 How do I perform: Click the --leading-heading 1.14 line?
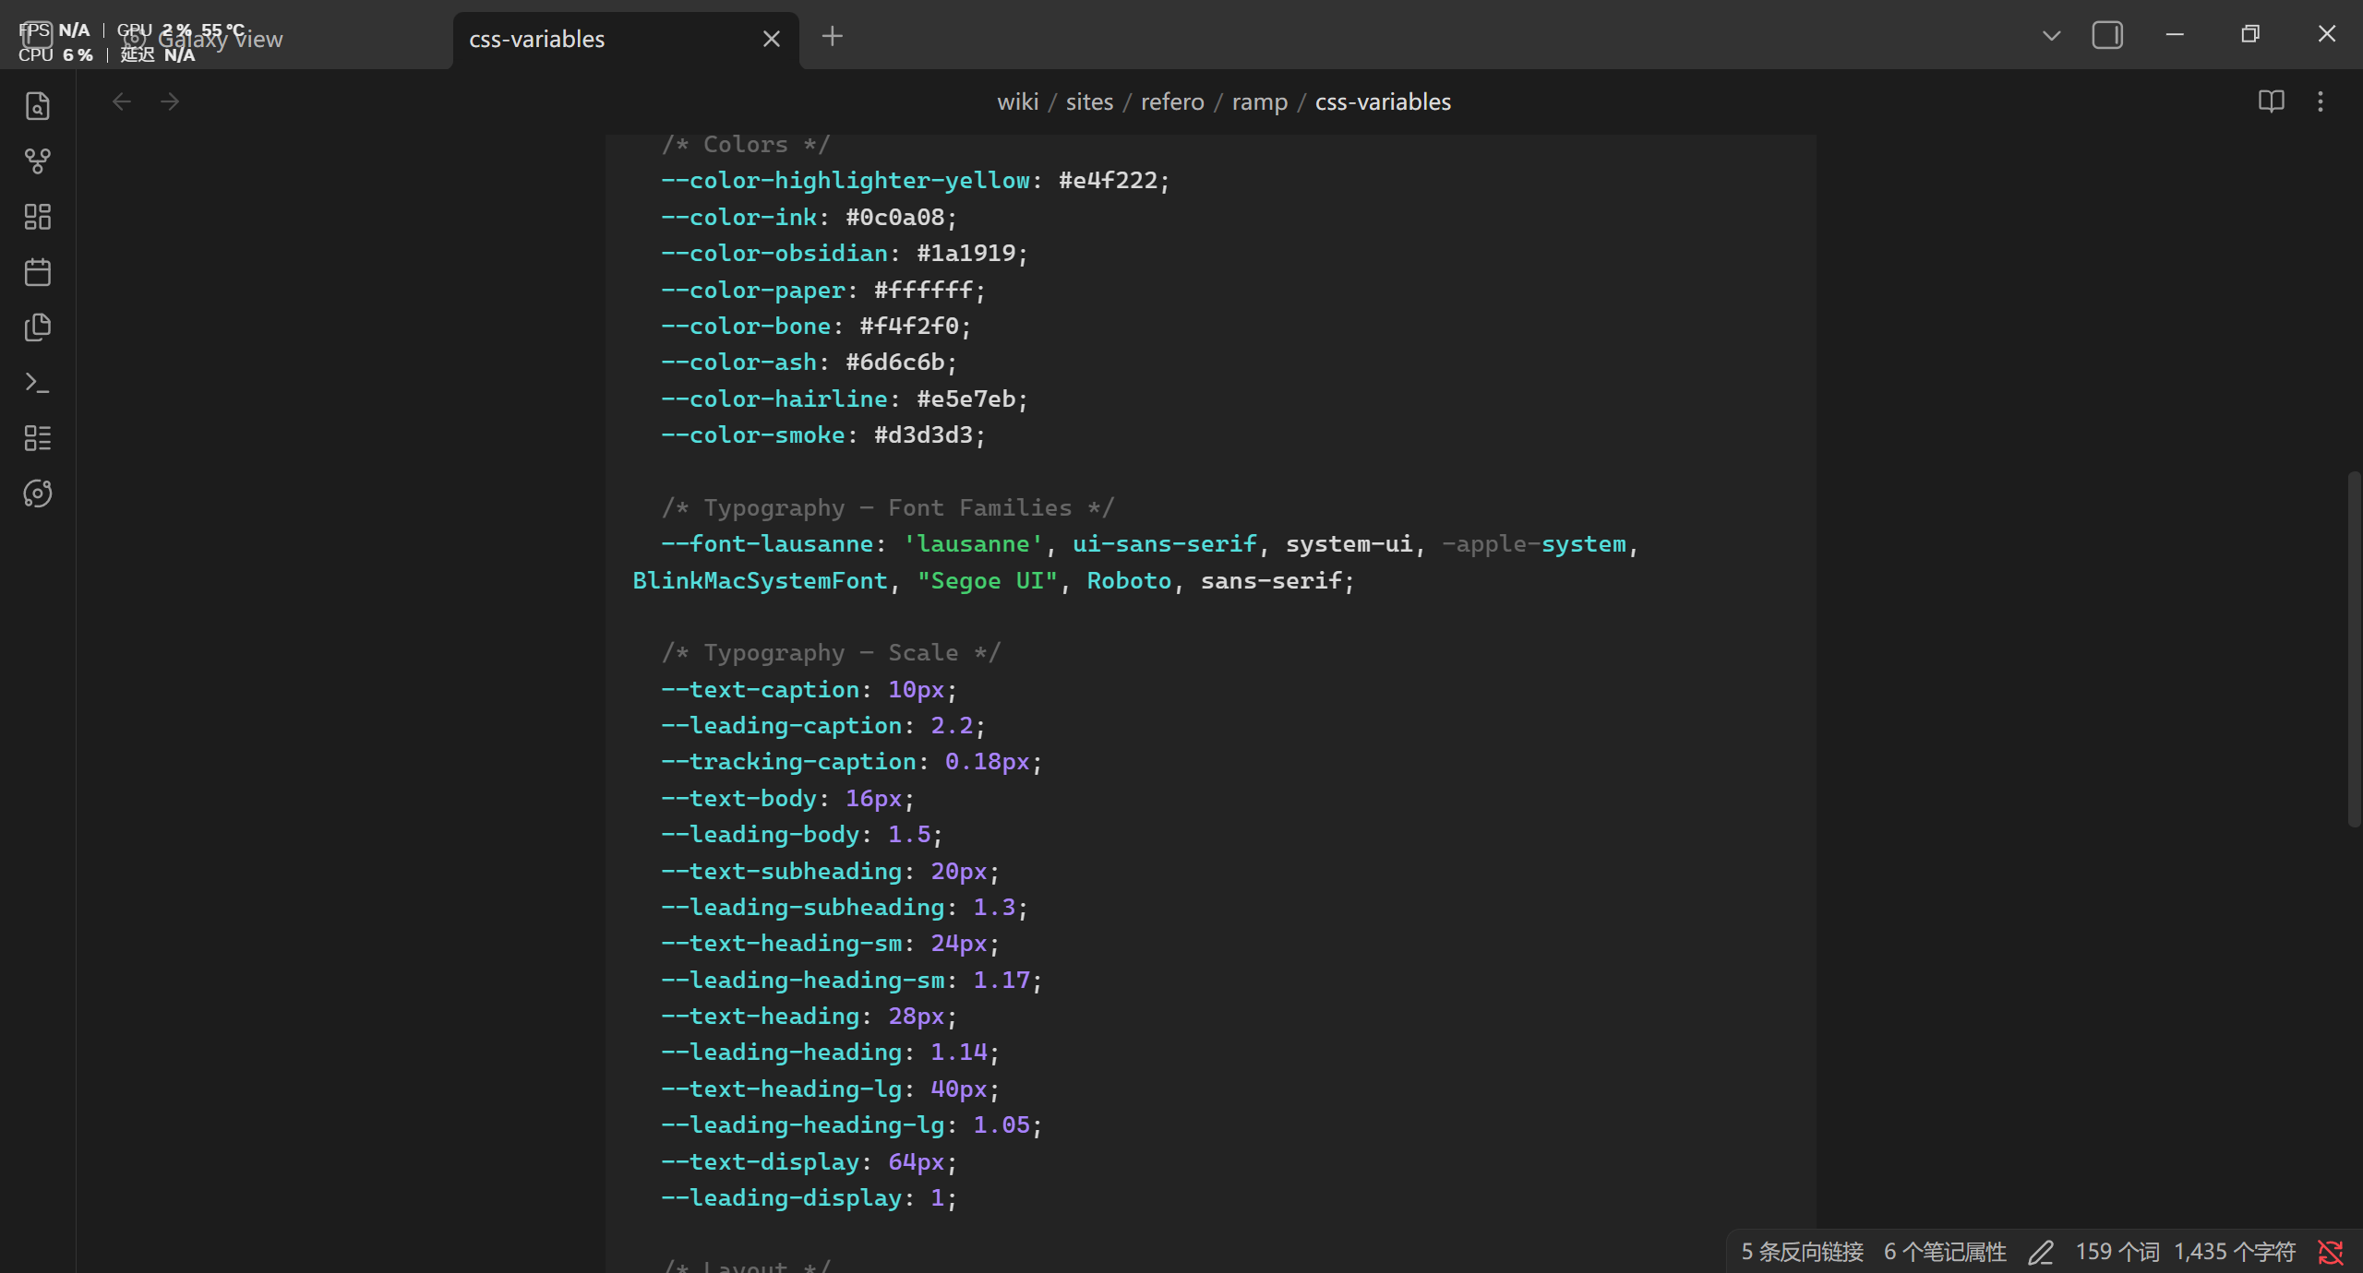[x=830, y=1053]
